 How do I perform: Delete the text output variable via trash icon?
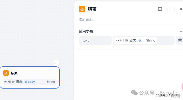(x=180, y=40)
